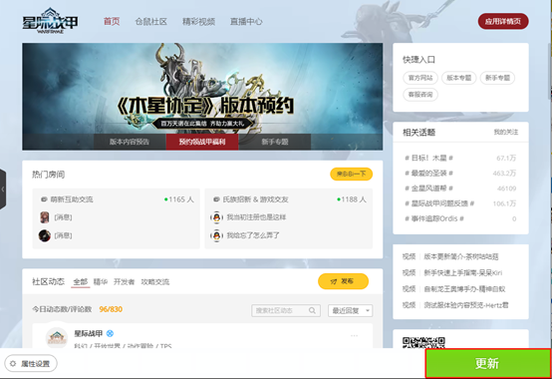This screenshot has width=552, height=379.
Task: Click penguin avatar beside 我当初注册也是这样
Action: (216, 217)
